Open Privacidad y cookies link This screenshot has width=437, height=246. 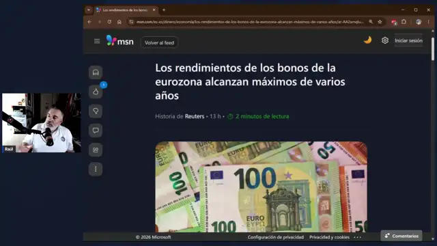point(329,237)
